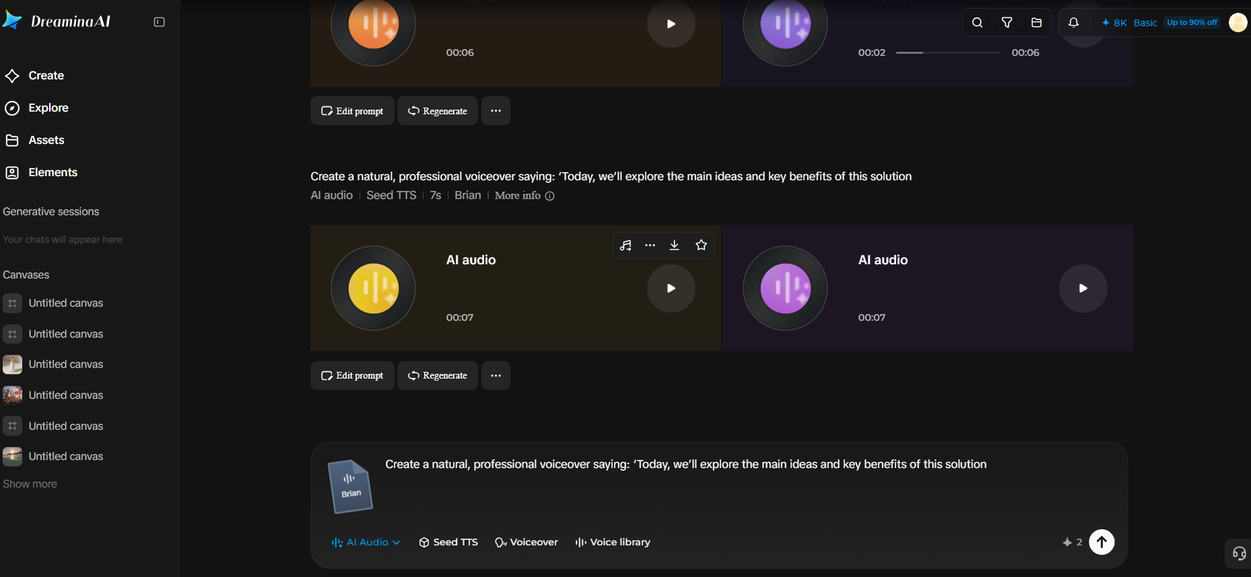The height and width of the screenshot is (577, 1251).
Task: Open more options dots on the yellow audio card
Action: [x=650, y=245]
